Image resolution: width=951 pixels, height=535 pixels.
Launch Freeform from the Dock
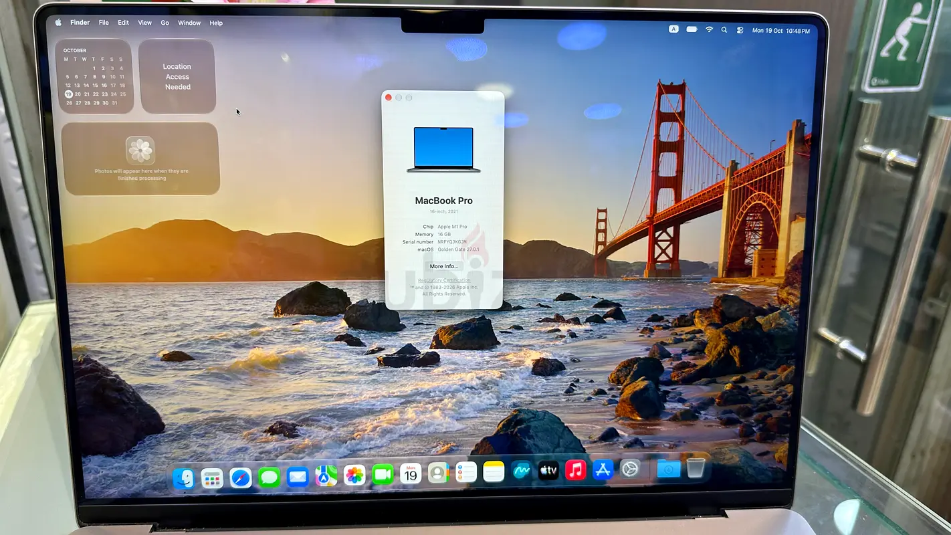coord(521,471)
